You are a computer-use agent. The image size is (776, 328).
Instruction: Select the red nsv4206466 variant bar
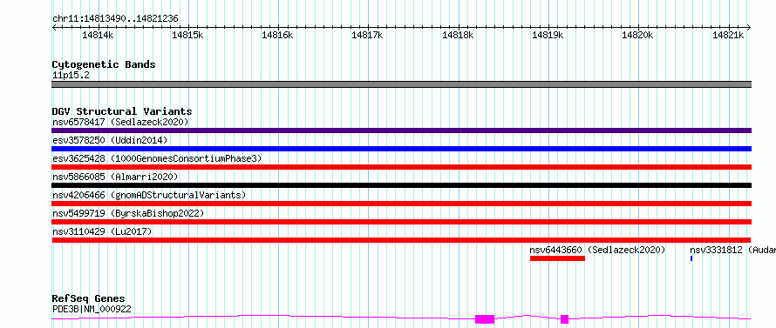(401, 204)
